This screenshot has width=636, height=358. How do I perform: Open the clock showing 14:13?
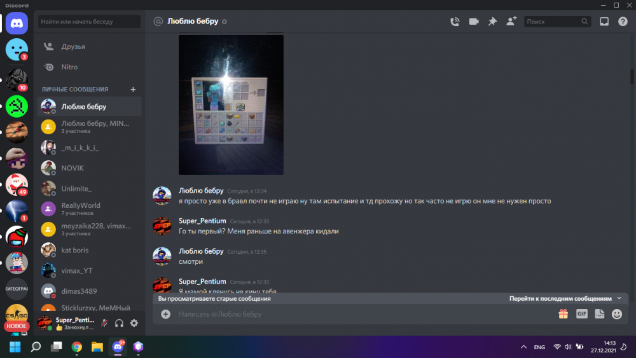603,347
